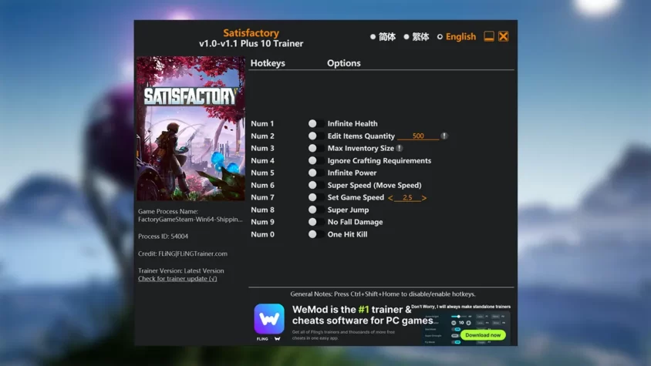This screenshot has height=366, width=651.
Task: Toggle the Infinite Power switch
Action: pos(316,173)
